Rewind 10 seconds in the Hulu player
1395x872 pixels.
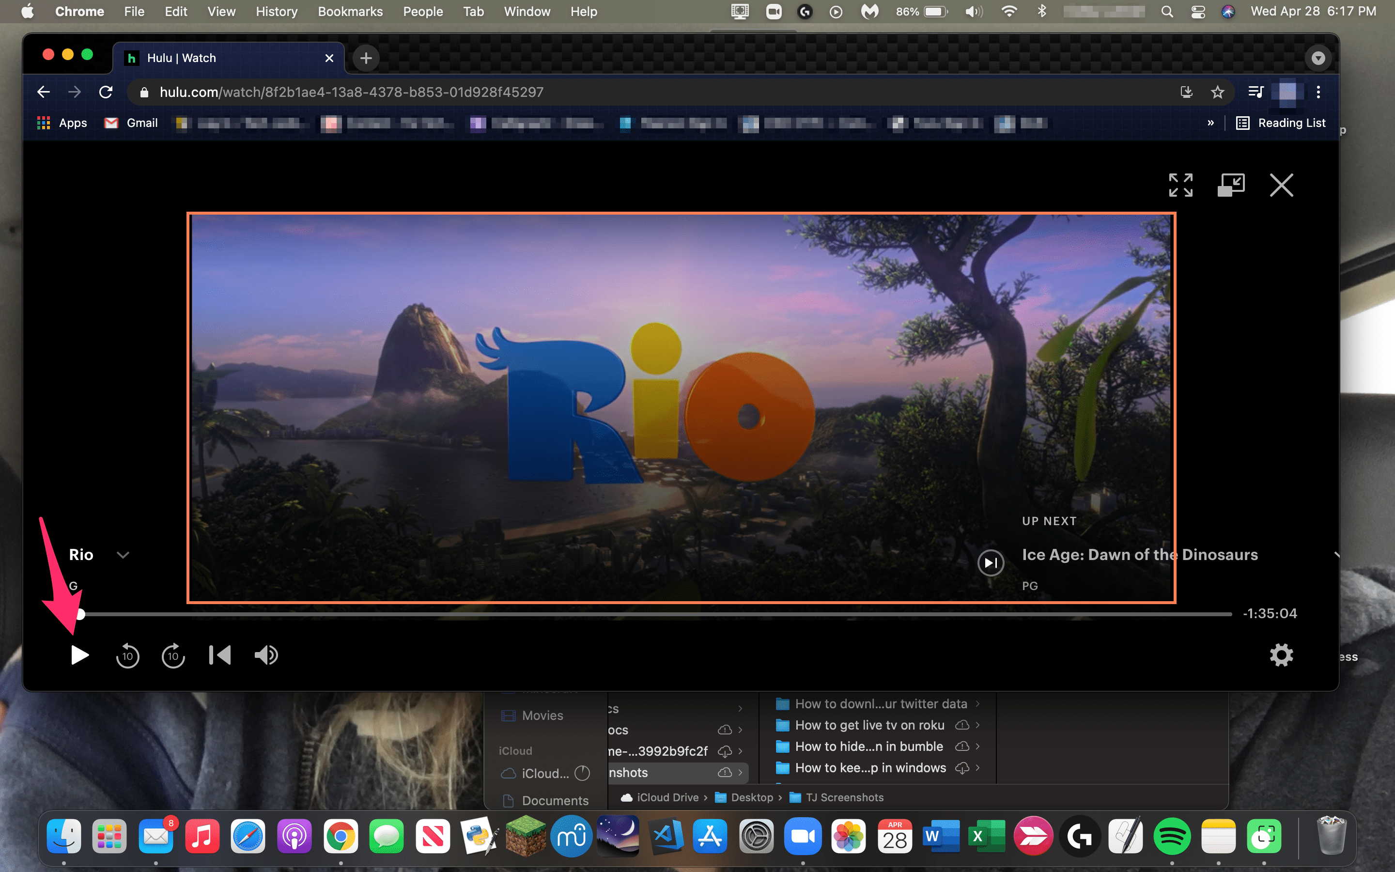click(127, 655)
